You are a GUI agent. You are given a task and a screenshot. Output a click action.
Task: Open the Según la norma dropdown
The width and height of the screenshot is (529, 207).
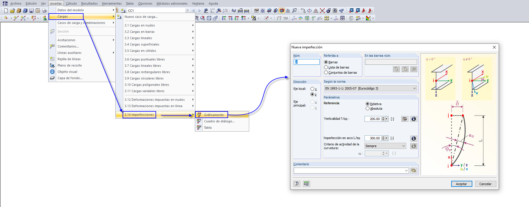(x=371, y=88)
